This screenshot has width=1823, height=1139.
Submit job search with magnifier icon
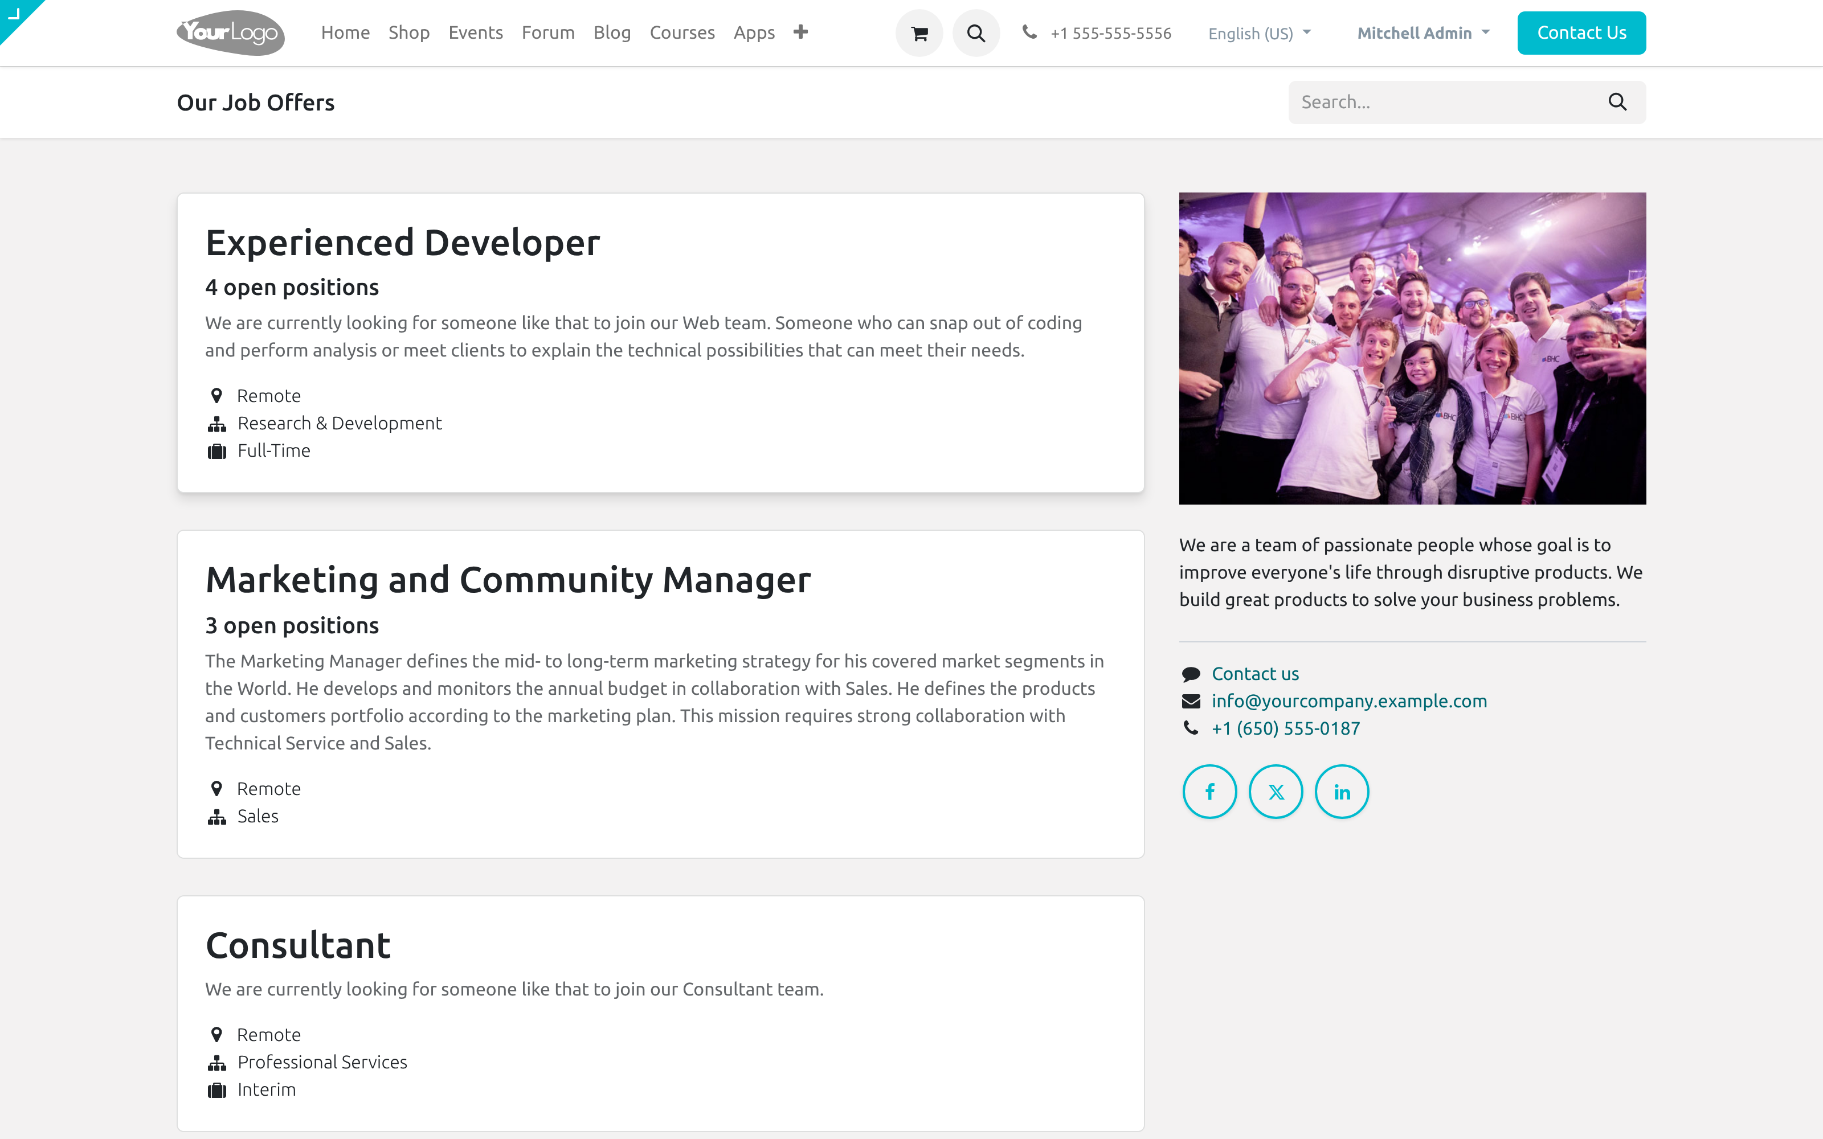(x=1617, y=102)
